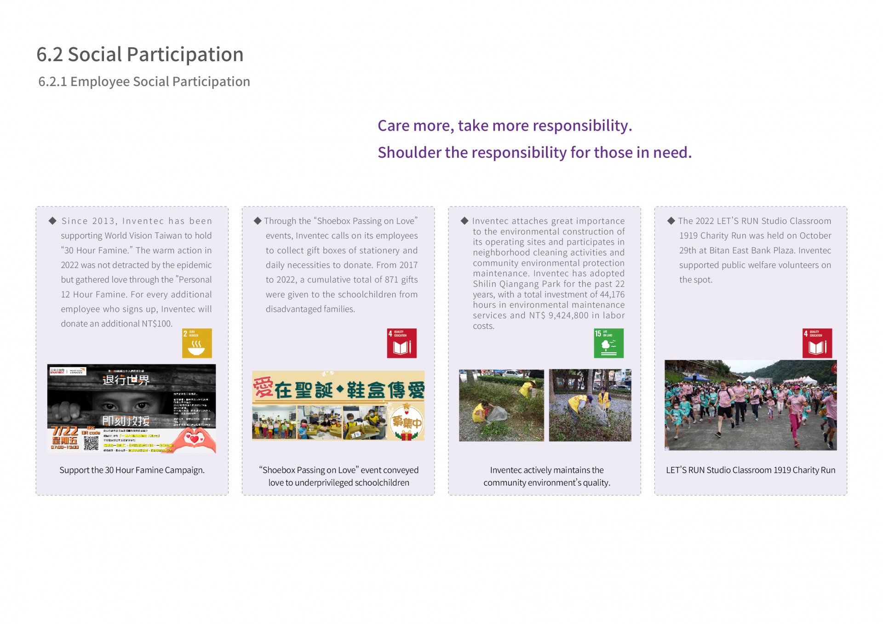Click '6.2.1 Employee Social Participation' subheading
883x624 pixels.
click(144, 81)
